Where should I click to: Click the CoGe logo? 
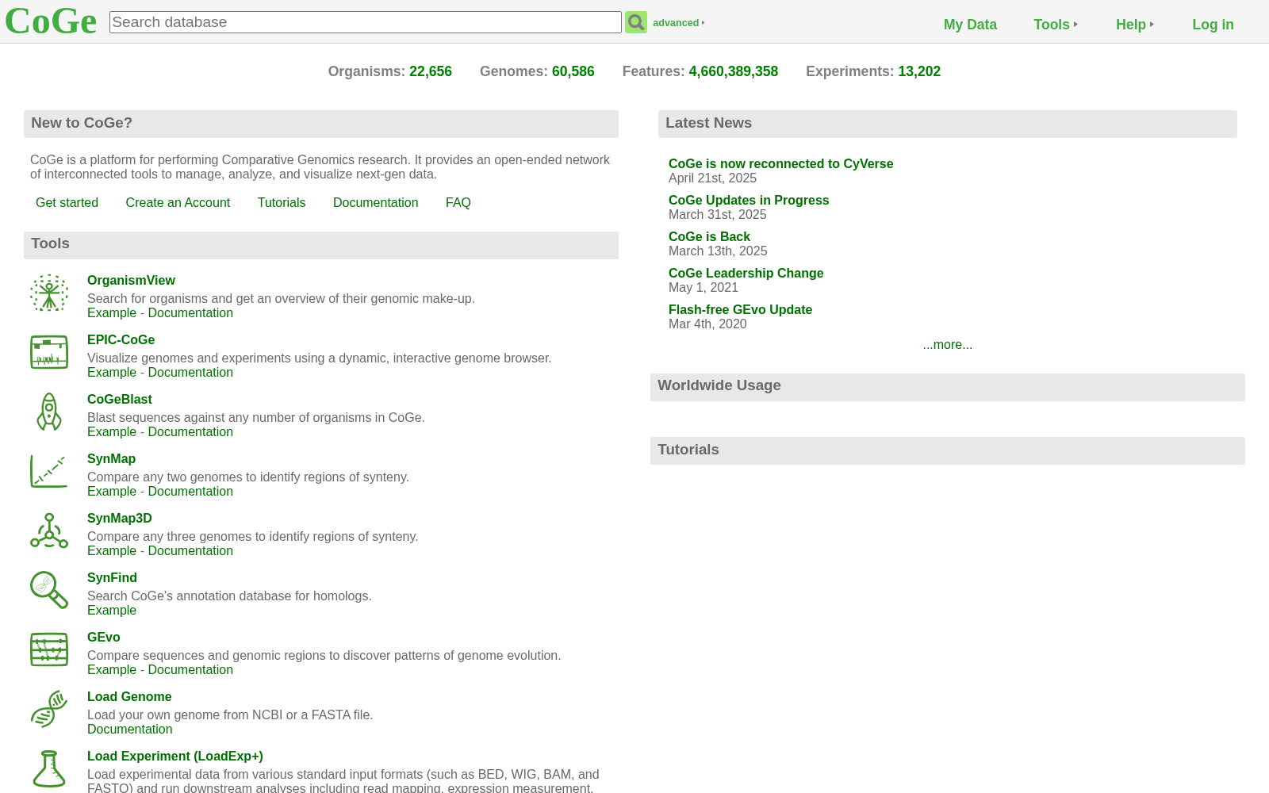pos(51,21)
